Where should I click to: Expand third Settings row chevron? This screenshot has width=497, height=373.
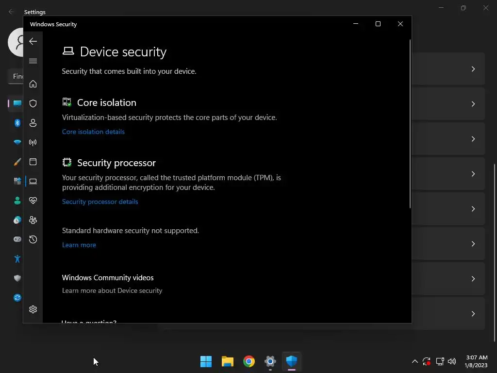tap(473, 139)
